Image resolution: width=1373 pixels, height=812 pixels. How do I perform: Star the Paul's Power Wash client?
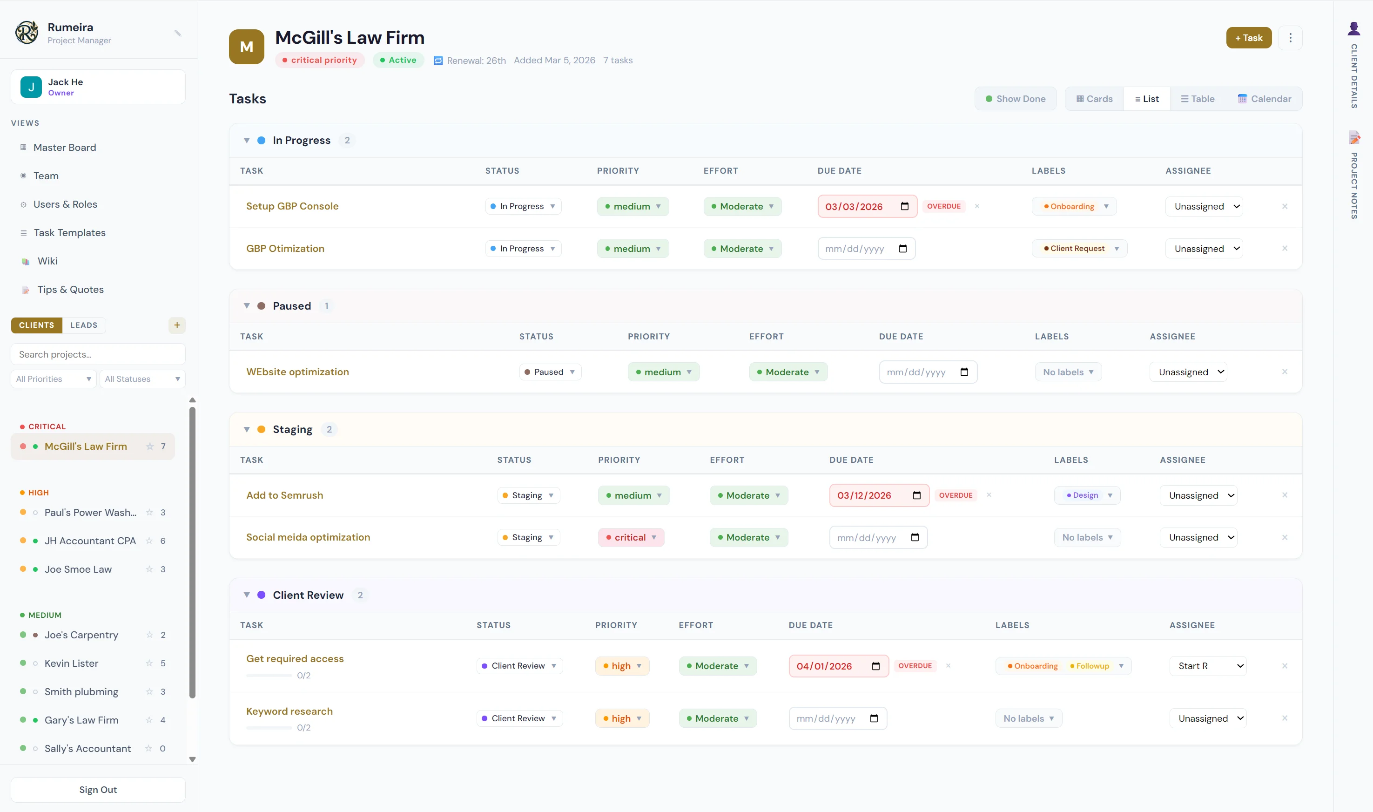(149, 512)
